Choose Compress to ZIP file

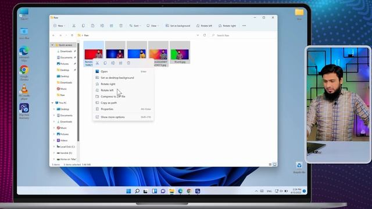tap(123, 96)
